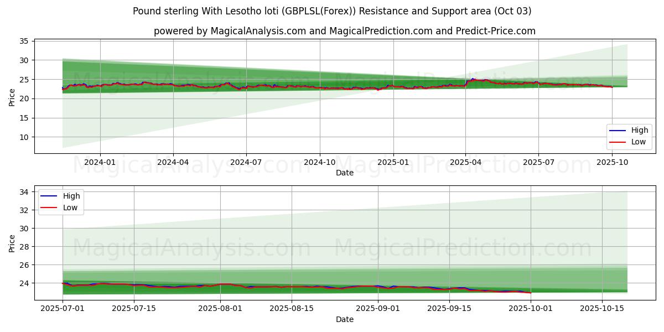Viewport: 664px width, 332px height.
Task: Click the red Low line swatch in top legend
Action: coord(618,142)
